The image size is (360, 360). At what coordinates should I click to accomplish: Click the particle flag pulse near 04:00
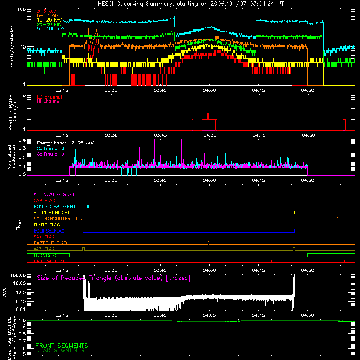[x=208, y=243]
